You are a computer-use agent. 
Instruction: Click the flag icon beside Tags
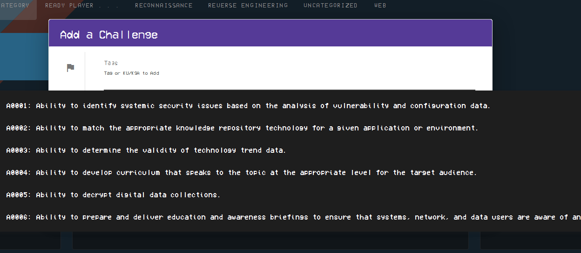point(70,68)
